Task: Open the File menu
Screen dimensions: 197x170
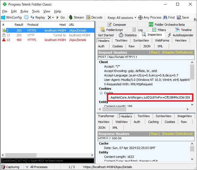Action: point(5,11)
